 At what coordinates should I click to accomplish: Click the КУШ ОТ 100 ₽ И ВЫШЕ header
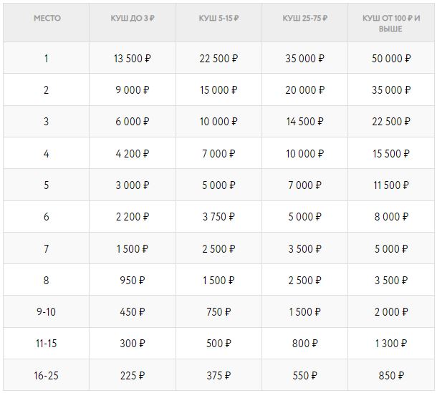(391, 23)
